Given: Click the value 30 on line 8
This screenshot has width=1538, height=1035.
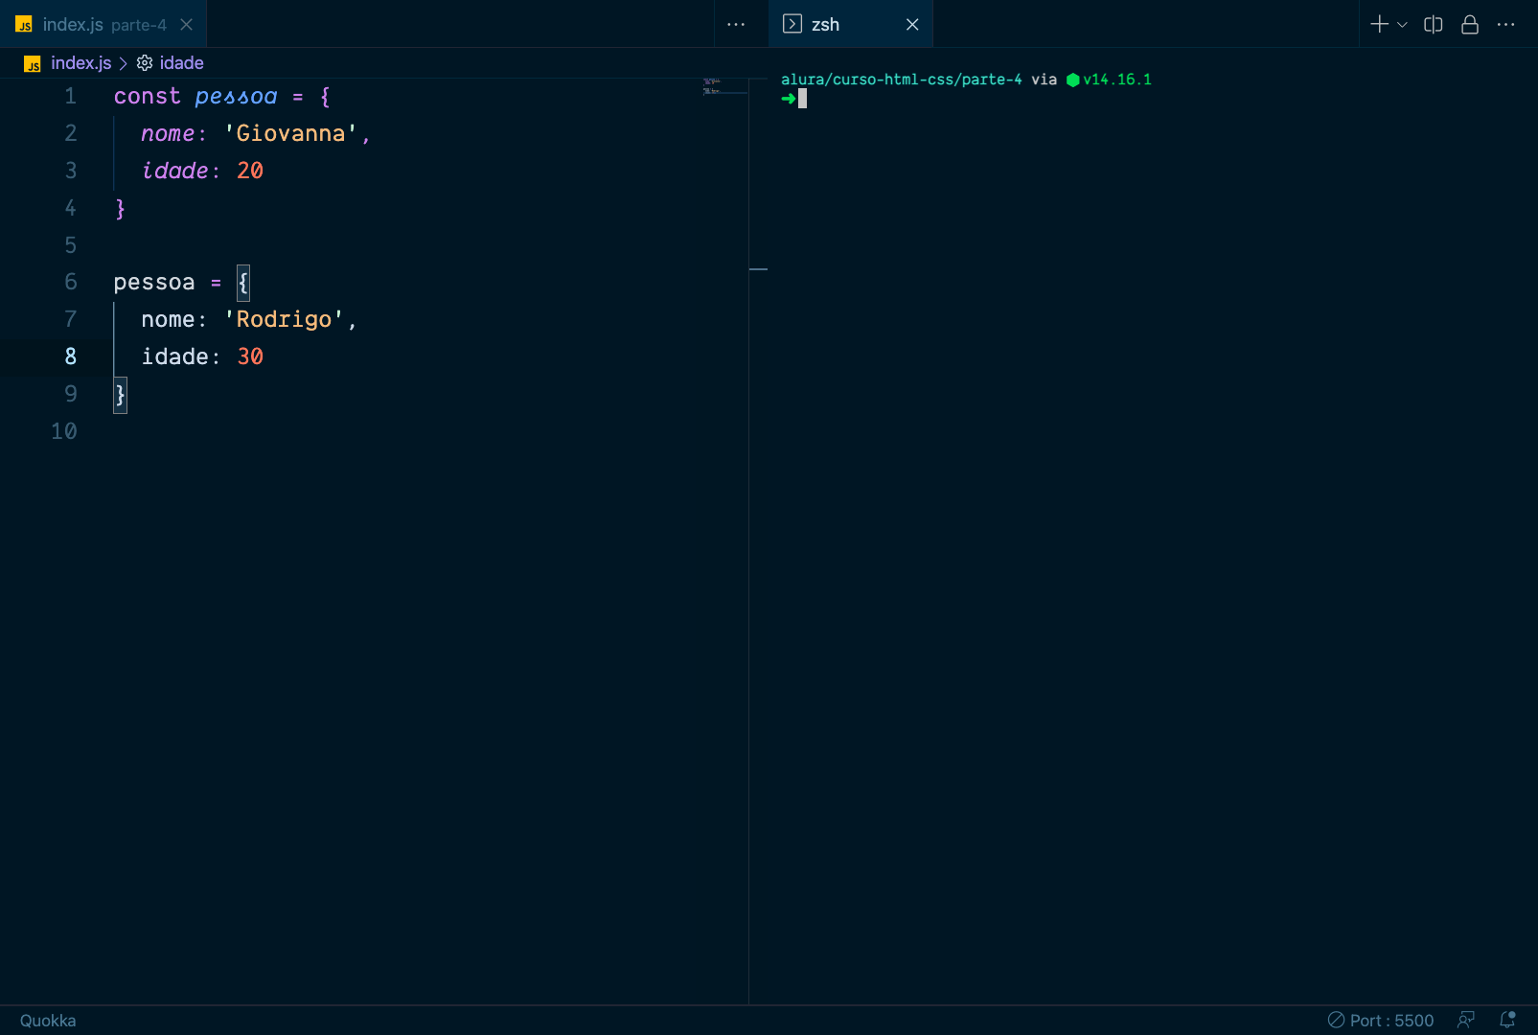Looking at the screenshot, I should point(250,357).
